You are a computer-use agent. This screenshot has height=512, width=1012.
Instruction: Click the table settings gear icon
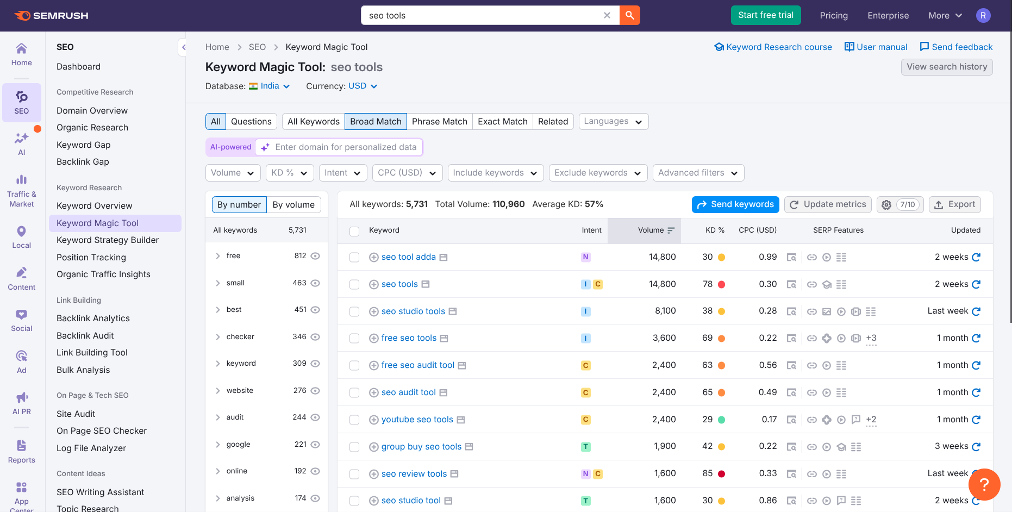[x=886, y=204]
